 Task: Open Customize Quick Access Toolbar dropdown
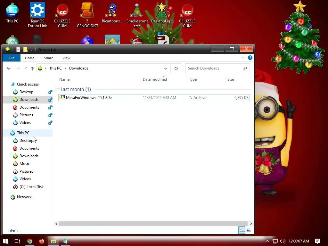pos(31,49)
